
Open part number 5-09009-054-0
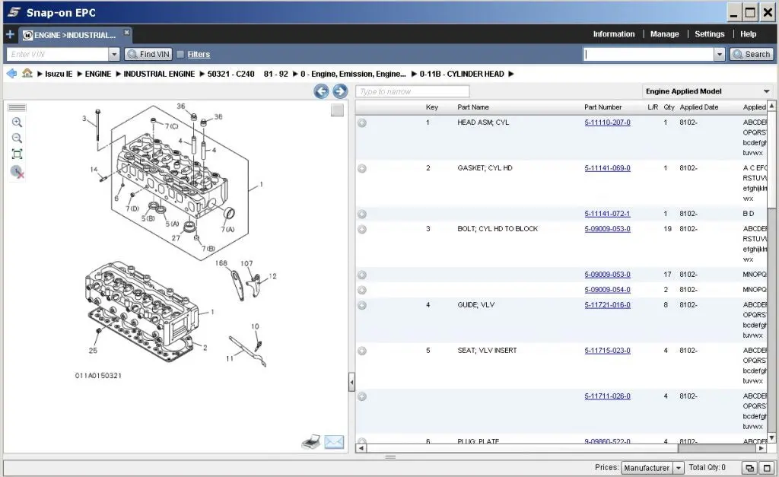point(607,290)
